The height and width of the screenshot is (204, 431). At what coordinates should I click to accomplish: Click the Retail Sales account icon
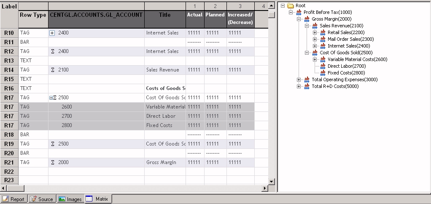point(323,33)
